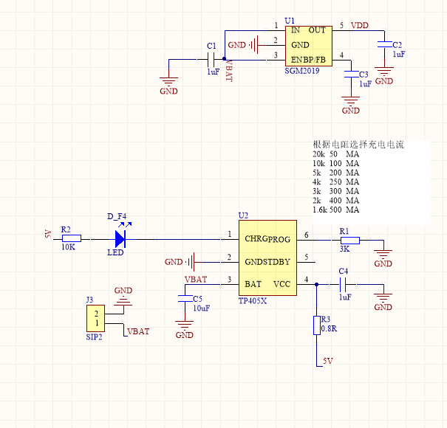Click the vertical VBAT net label near U1
Viewport: 447px width, 428px height.
pos(229,70)
